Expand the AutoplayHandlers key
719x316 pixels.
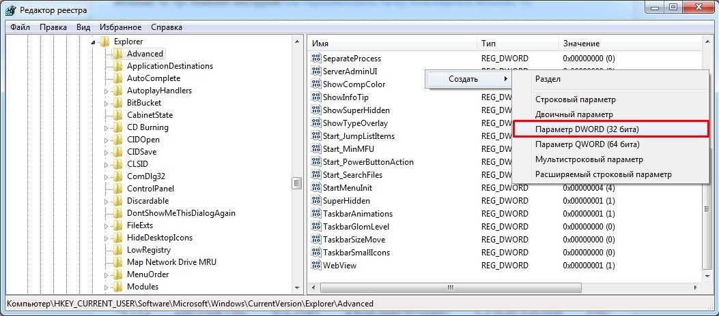pyautogui.click(x=107, y=91)
